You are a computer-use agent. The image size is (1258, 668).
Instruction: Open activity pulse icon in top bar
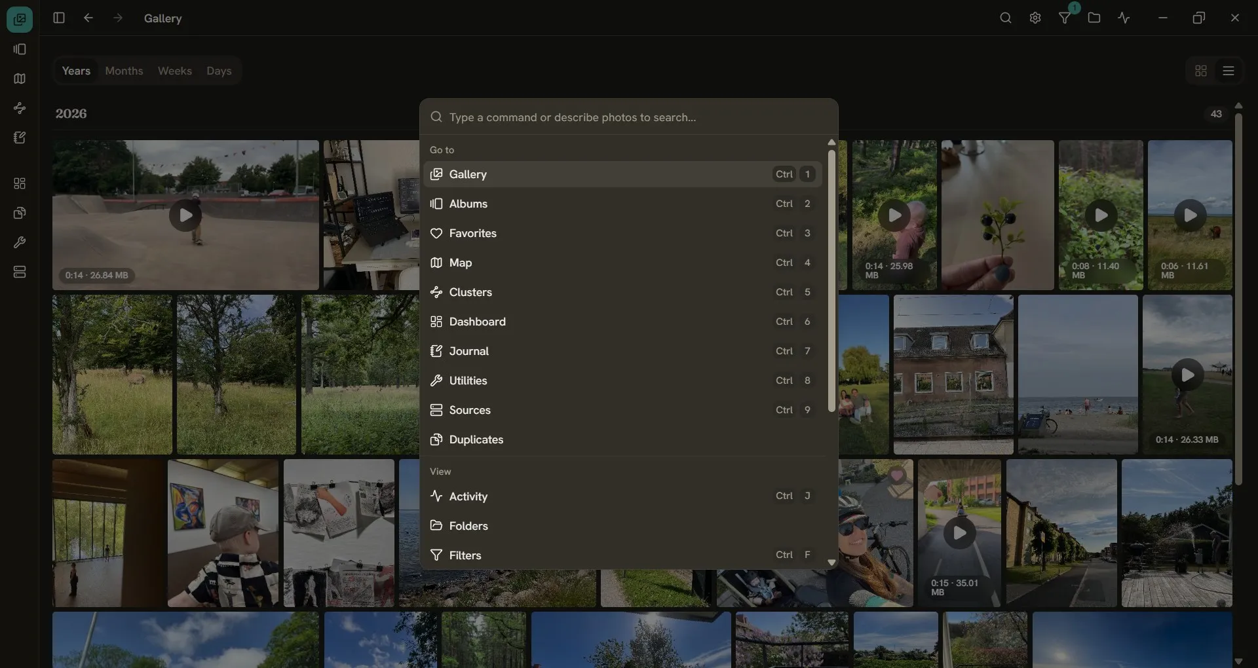point(1124,18)
